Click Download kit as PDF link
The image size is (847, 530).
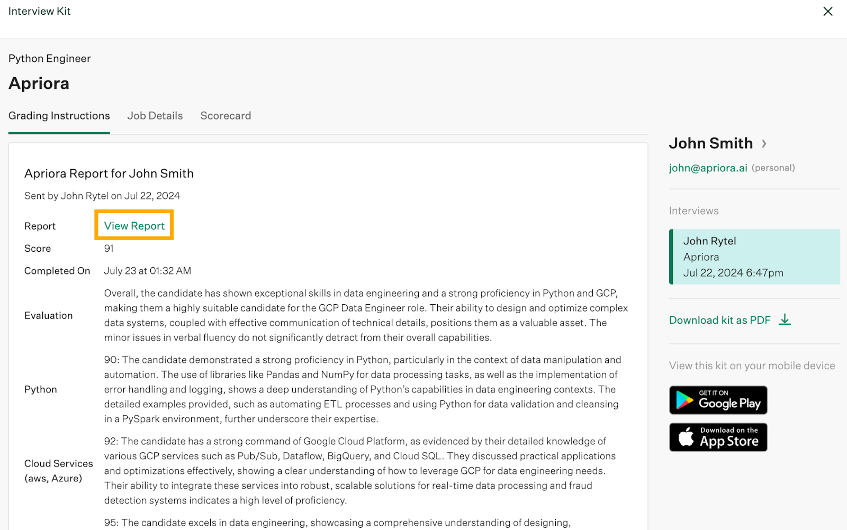point(719,320)
